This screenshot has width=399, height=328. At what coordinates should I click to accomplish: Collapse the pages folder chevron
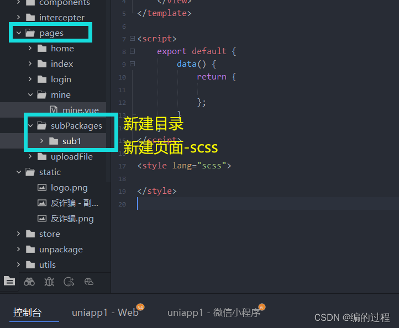coord(19,33)
